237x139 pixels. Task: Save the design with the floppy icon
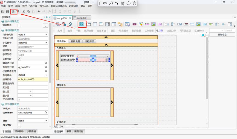coord(7,11)
